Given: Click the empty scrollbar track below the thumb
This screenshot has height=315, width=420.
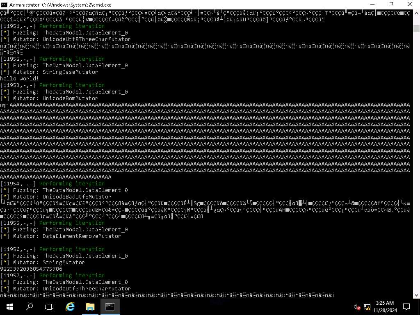Looking at the screenshot, I should [x=416, y=164].
